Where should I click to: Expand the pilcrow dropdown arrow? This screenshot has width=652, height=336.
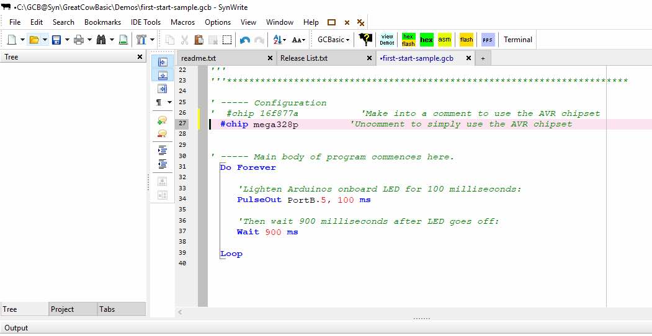point(169,102)
